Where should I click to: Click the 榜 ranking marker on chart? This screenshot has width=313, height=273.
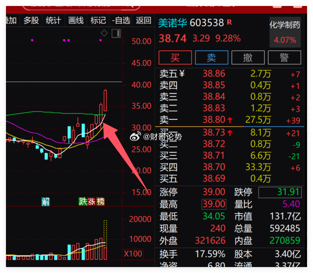(101, 202)
